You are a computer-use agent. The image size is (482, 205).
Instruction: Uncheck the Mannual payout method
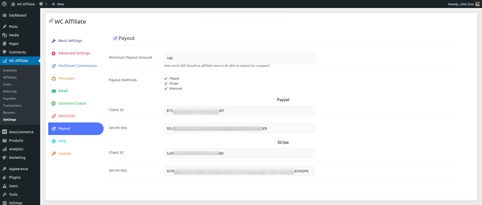point(166,89)
